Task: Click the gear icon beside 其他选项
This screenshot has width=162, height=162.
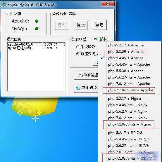Action: 78,88
